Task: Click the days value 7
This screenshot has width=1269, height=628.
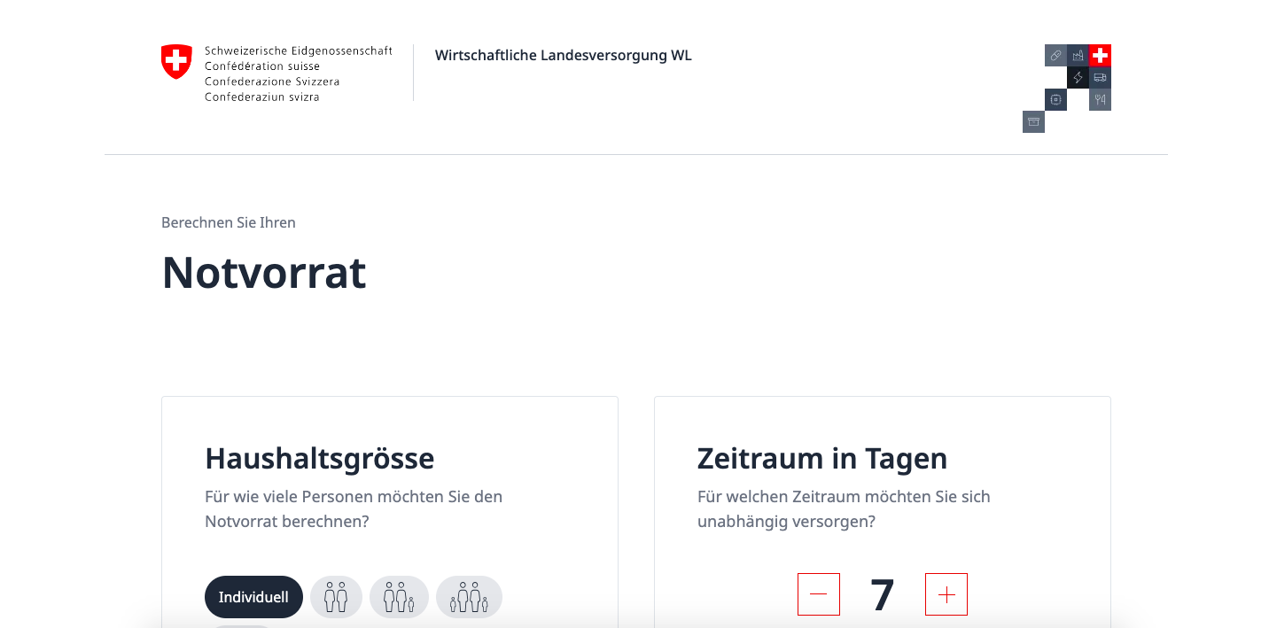Action: 883,595
